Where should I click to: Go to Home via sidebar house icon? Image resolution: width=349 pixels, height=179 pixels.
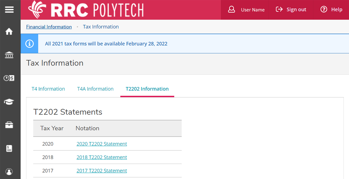(9, 32)
